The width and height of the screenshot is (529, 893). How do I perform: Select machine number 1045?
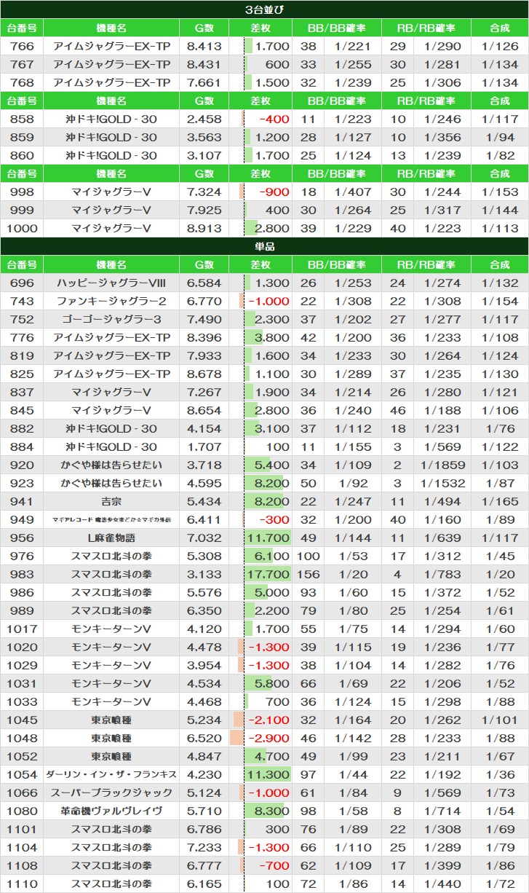point(22,720)
